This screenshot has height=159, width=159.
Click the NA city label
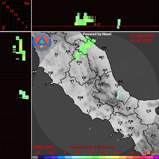119,130
